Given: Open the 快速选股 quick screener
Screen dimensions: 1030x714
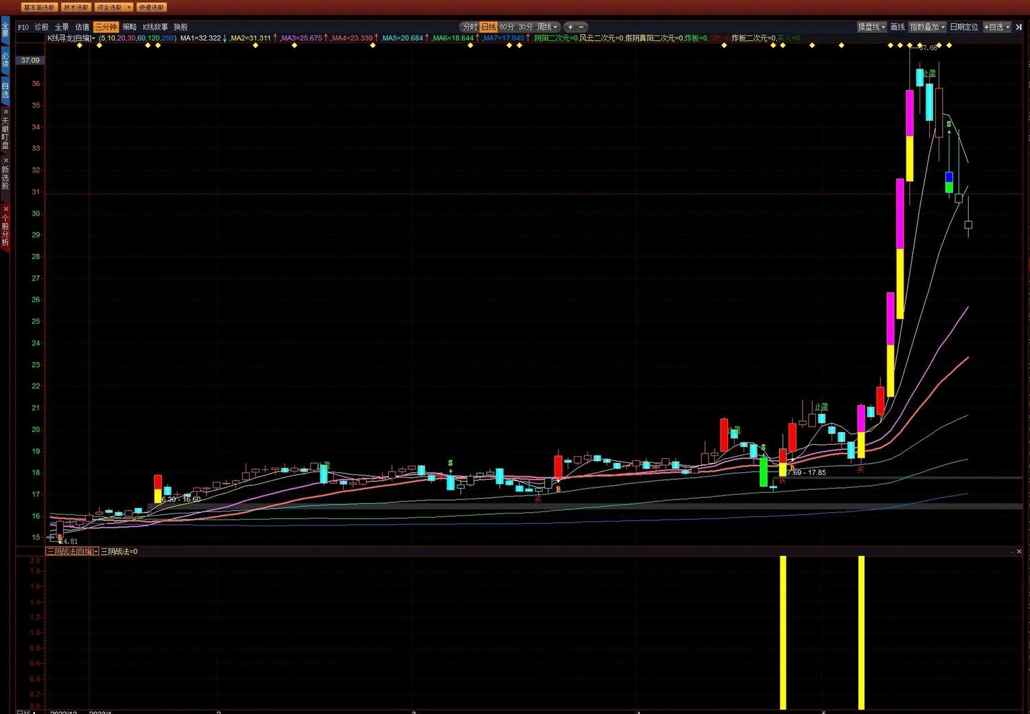Looking at the screenshot, I should [x=151, y=7].
